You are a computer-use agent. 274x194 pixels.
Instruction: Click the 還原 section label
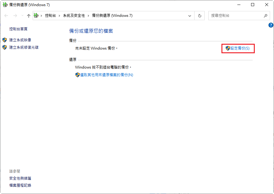pos(73,60)
